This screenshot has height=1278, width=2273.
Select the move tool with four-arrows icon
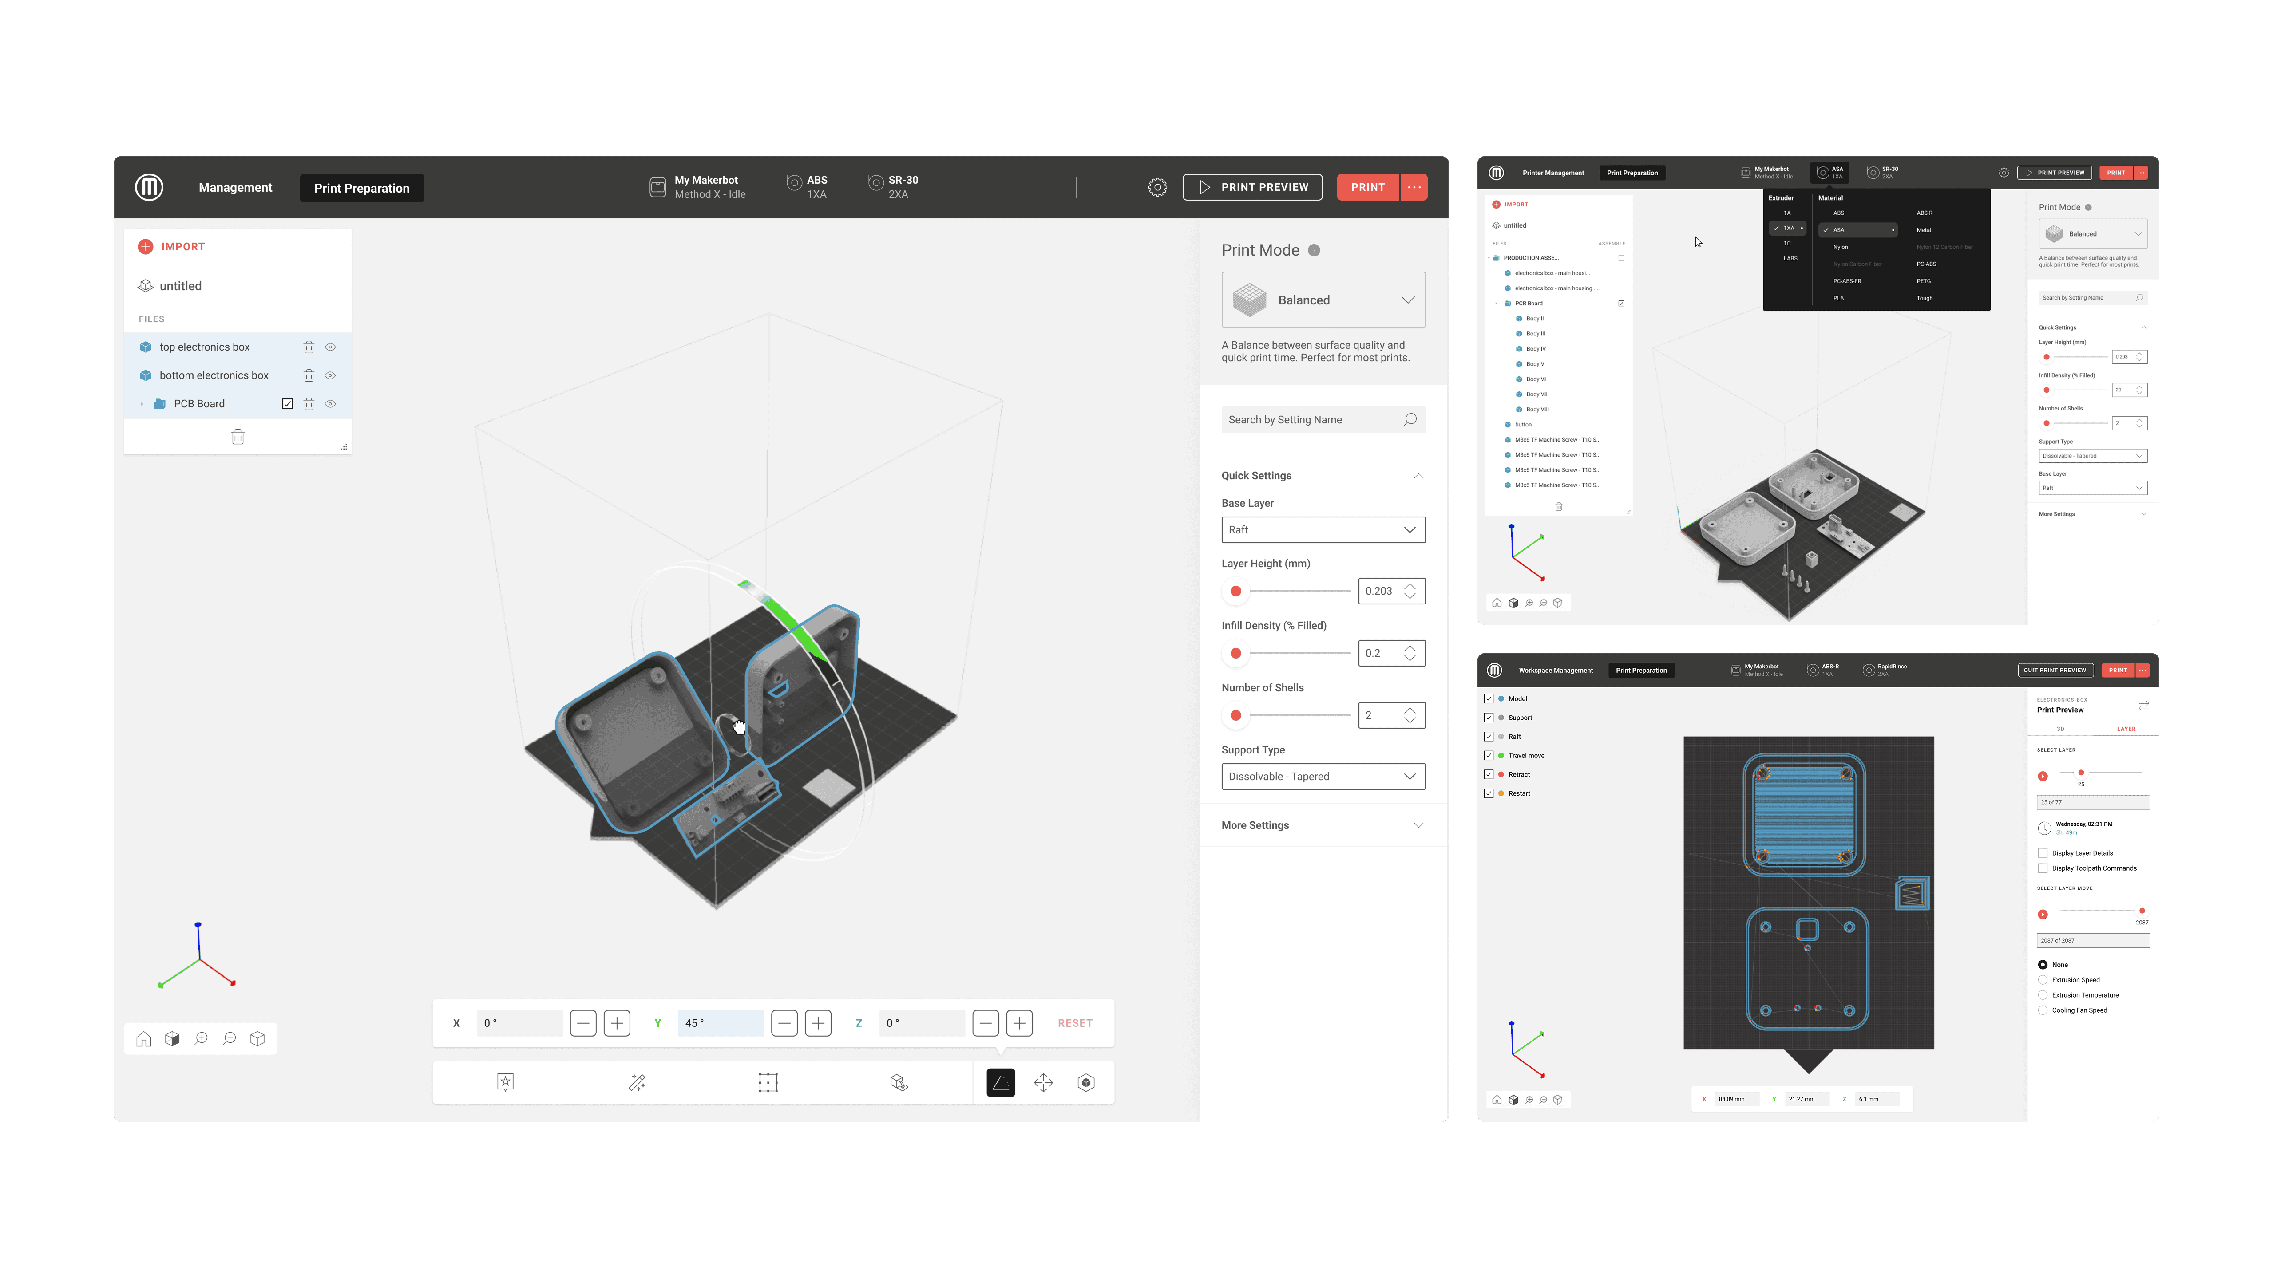[1043, 1082]
